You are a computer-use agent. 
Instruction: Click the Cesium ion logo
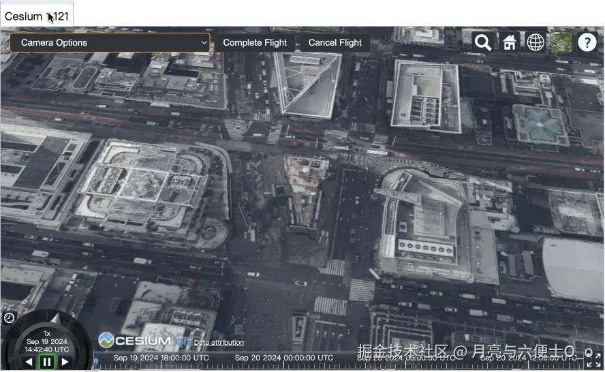coord(144,341)
